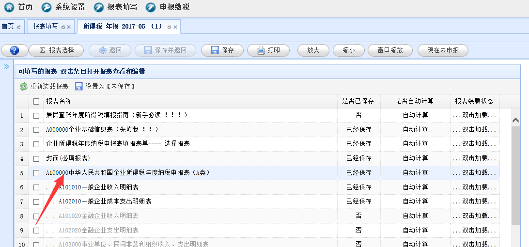Click the blue help question mark icon
Viewport: 529px width, 247px height.
click(14, 50)
